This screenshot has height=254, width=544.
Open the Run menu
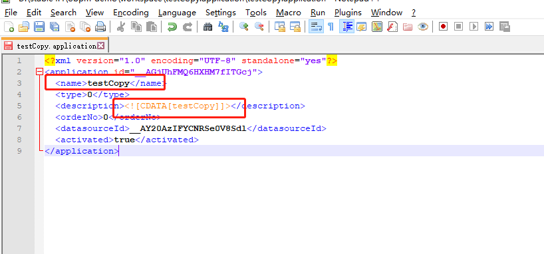[318, 13]
